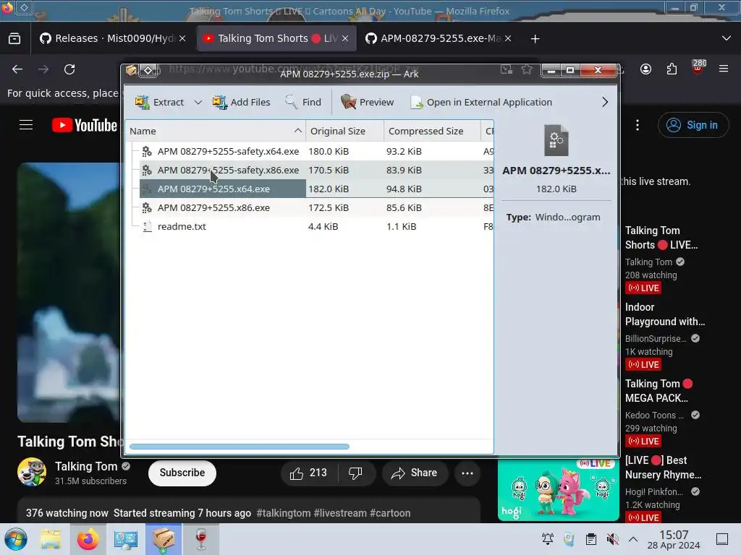This screenshot has width=741, height=555.
Task: Select readme.txt in the archive
Action: (x=182, y=226)
